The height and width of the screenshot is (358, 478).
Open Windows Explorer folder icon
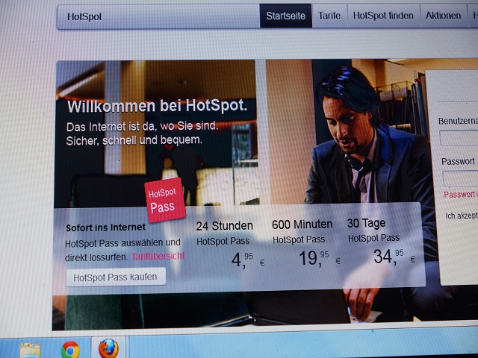31,350
